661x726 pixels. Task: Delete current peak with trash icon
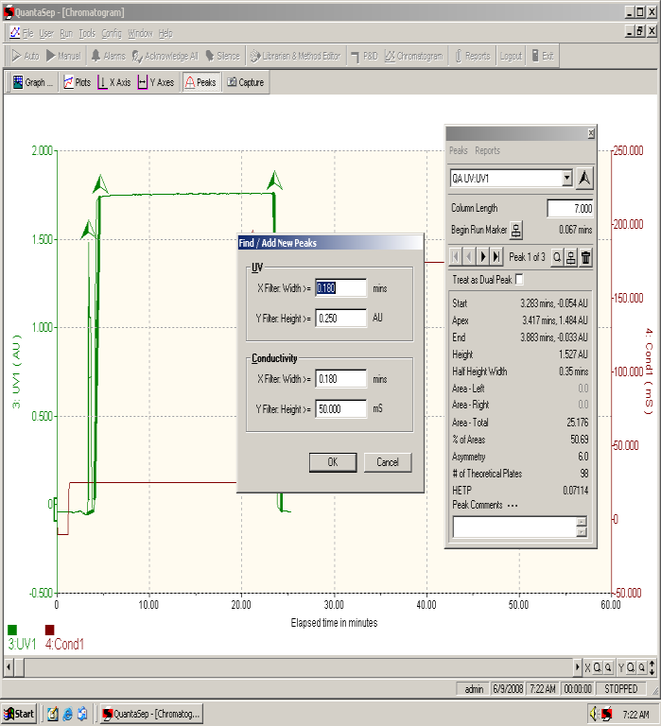coord(585,257)
